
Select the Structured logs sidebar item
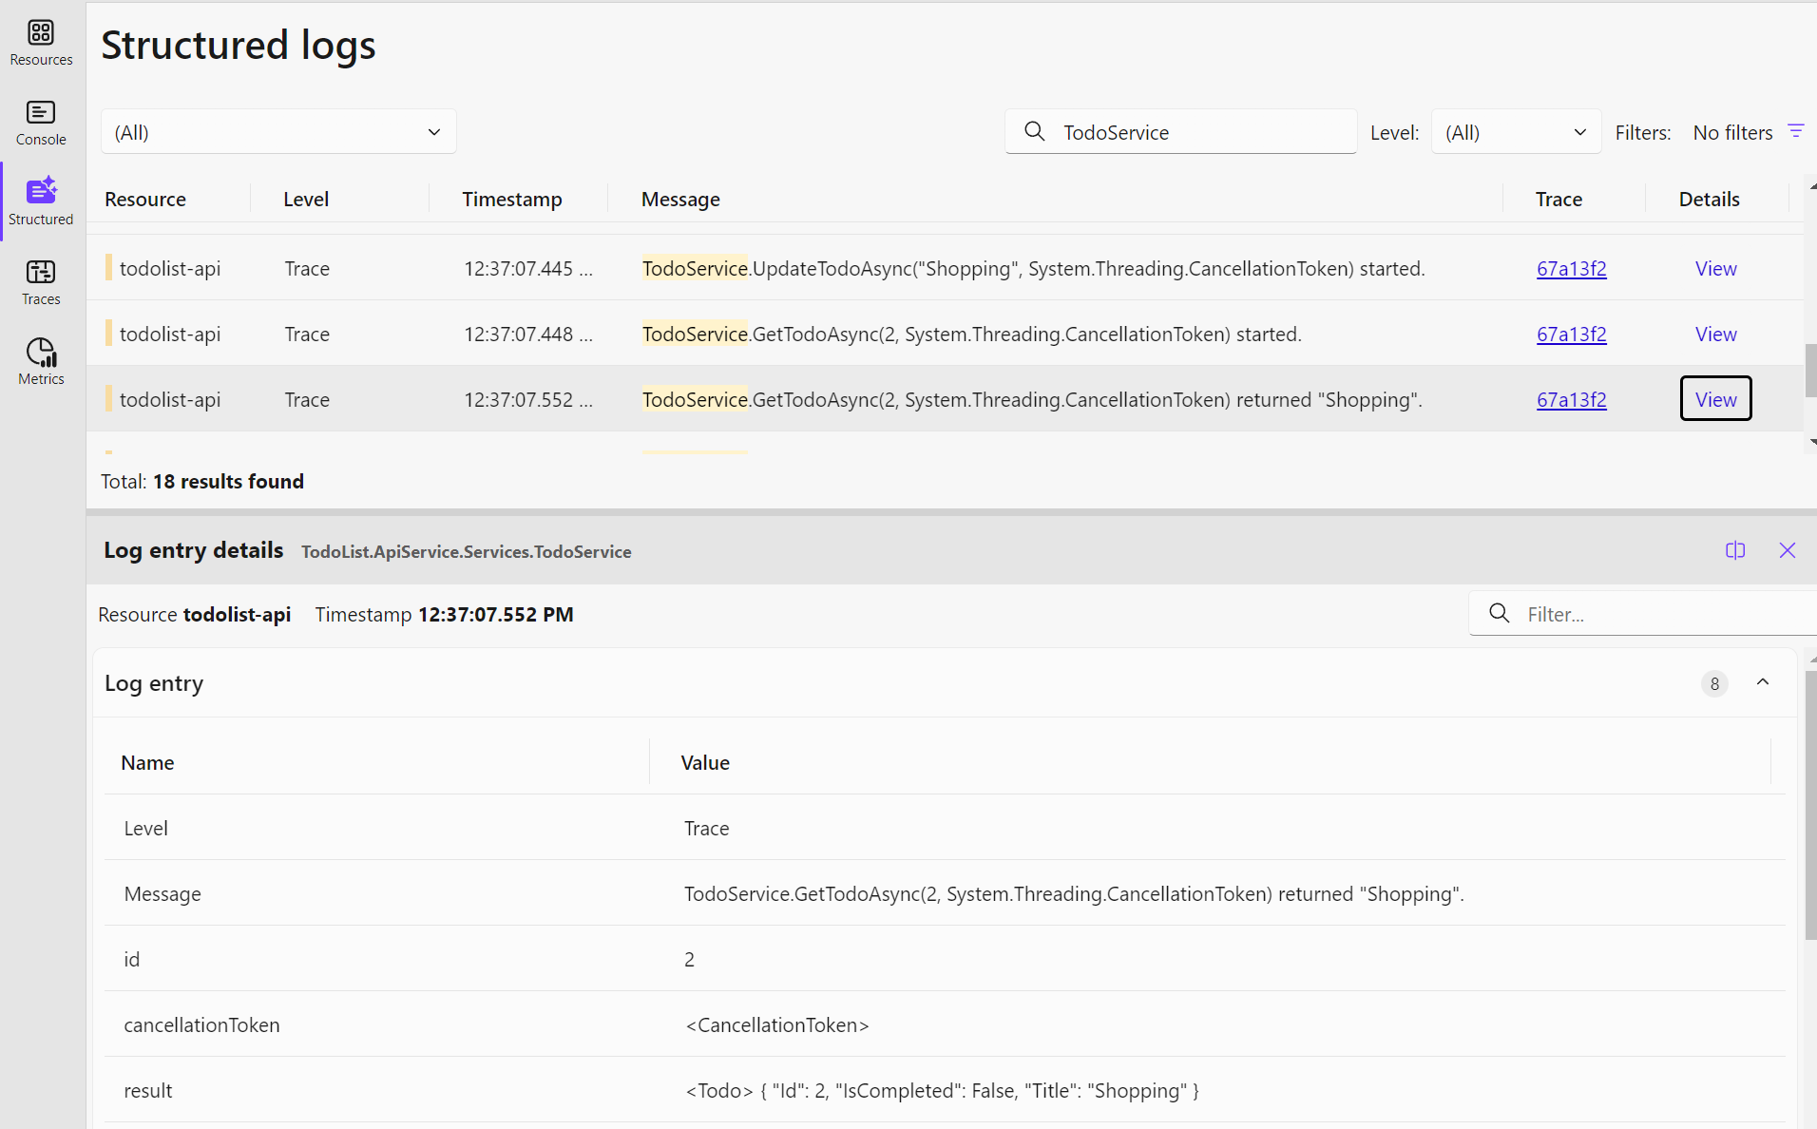click(41, 202)
